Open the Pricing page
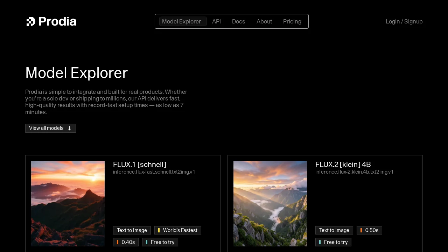 [292, 21]
